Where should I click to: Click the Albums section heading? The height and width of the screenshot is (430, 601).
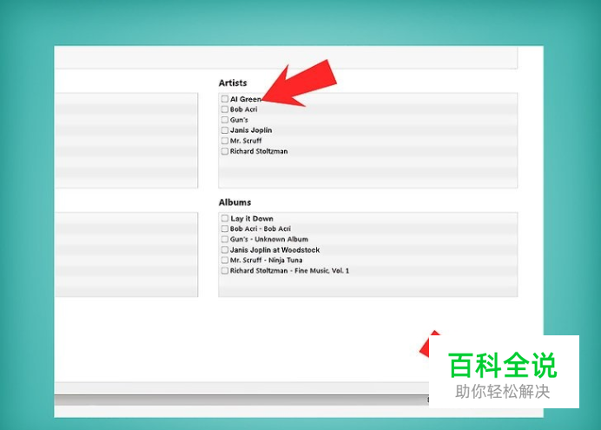coord(235,202)
